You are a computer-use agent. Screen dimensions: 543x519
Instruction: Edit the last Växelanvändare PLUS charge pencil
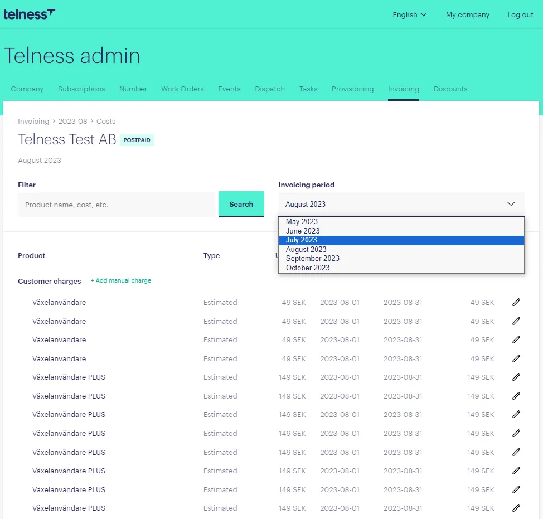[516, 508]
